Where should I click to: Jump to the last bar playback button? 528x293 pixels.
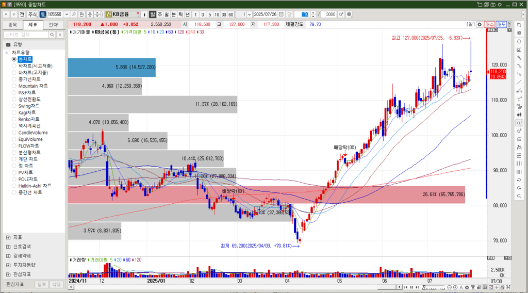[x=417, y=287]
